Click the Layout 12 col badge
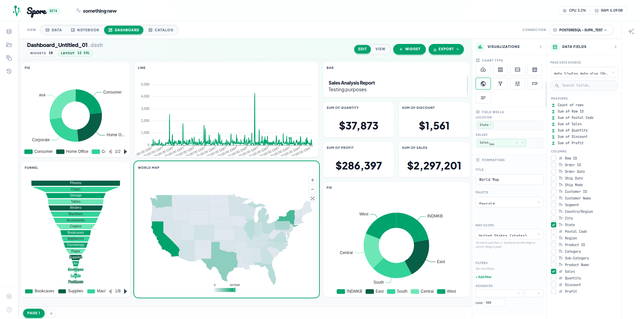Screen dimensions: 640x319 (75, 53)
